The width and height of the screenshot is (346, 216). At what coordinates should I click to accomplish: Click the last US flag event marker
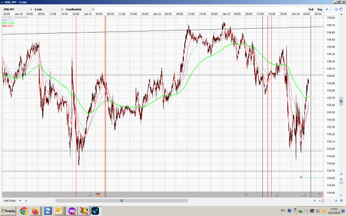[319, 194]
